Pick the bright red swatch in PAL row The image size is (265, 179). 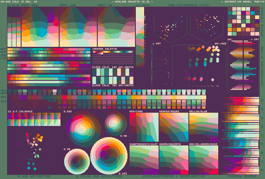coord(65,97)
